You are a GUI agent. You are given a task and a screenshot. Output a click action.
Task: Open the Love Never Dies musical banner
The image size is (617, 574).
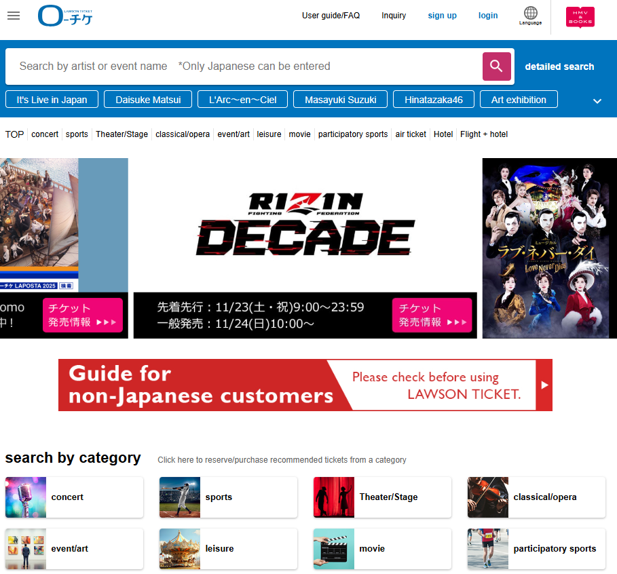point(549,248)
